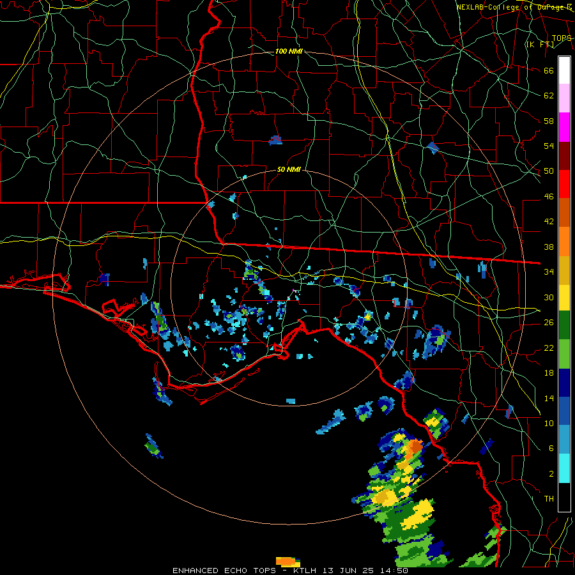Select the 46 scale label

pos(549,197)
